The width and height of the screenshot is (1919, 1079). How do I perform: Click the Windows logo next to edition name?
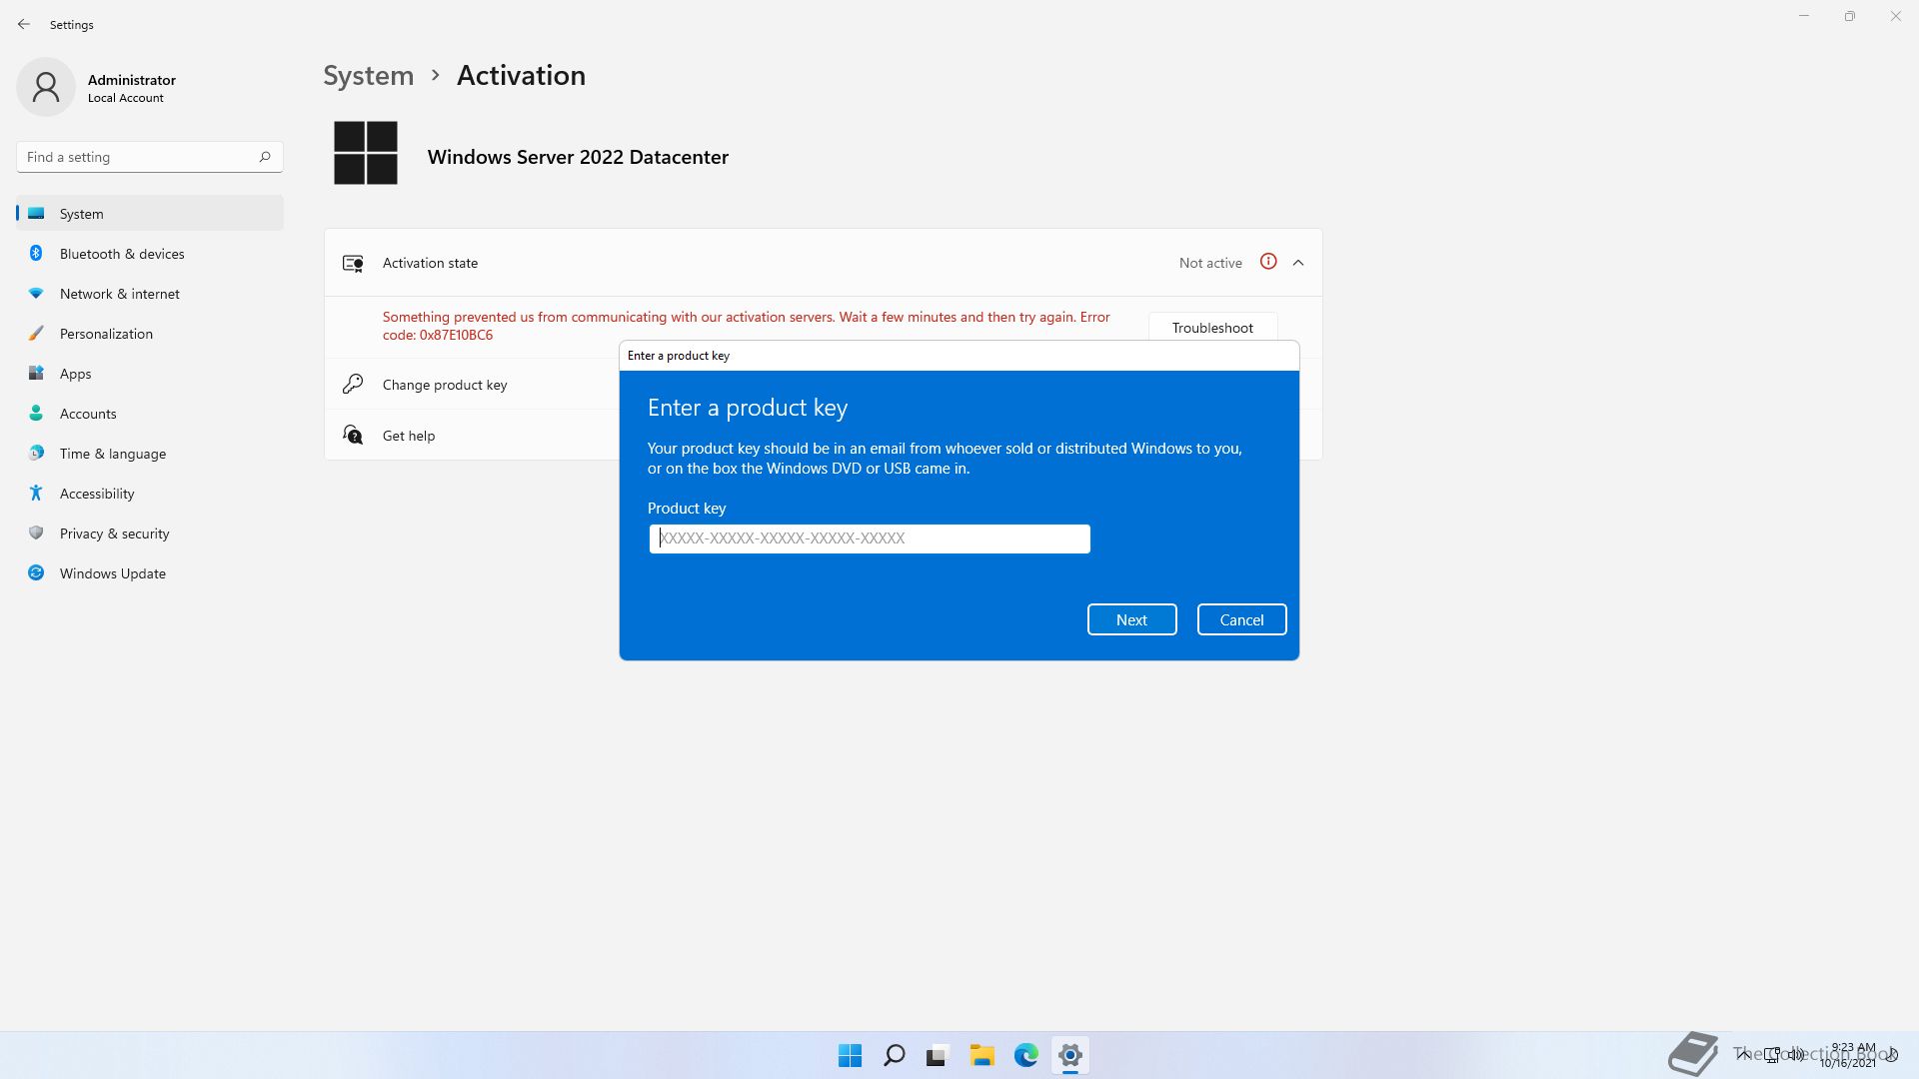pos(366,153)
